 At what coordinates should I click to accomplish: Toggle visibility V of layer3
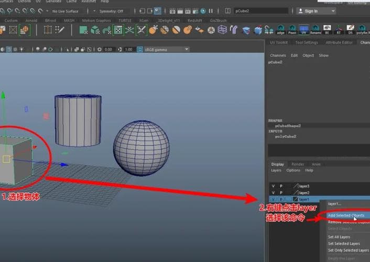tap(273, 186)
